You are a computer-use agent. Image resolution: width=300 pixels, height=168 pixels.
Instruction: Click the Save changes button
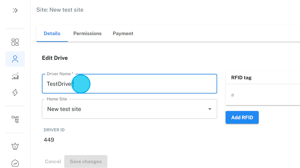86,162
